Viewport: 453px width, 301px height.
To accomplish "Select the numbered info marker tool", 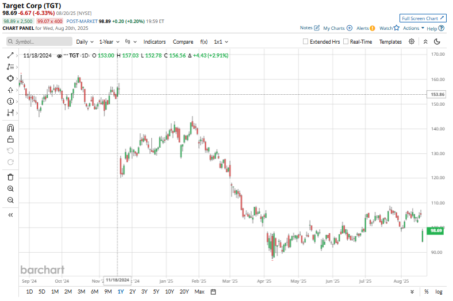I will (10, 101).
